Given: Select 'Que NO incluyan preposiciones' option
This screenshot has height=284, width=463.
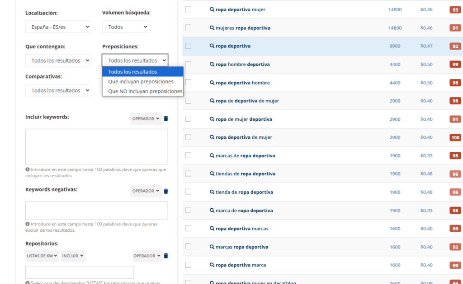Looking at the screenshot, I should click(x=145, y=92).
